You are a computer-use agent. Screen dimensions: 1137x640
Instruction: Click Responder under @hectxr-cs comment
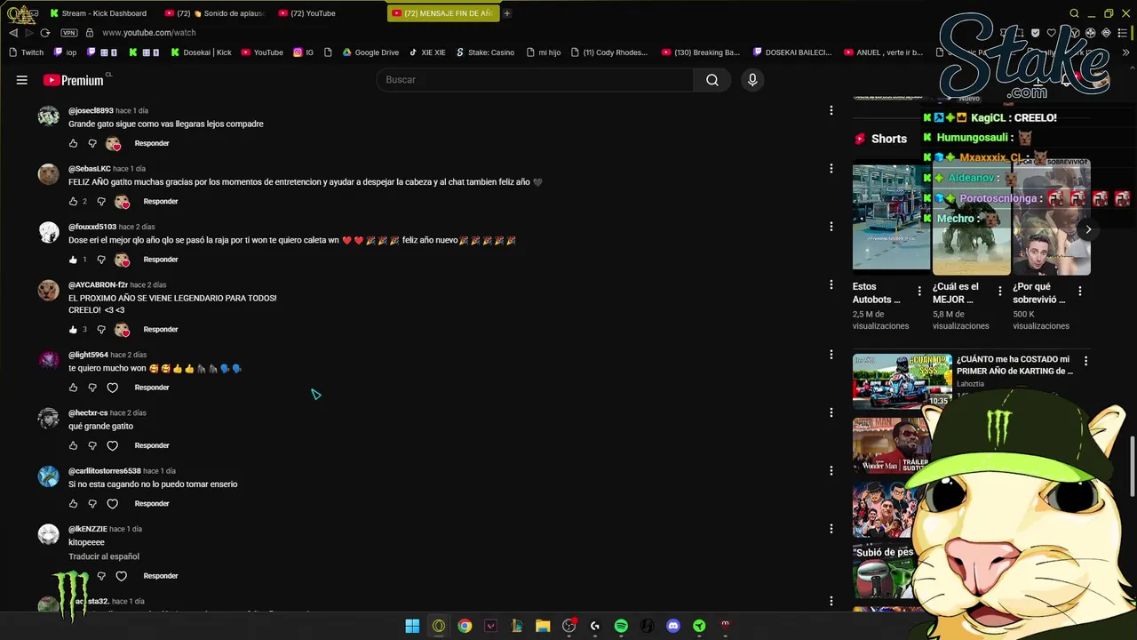tap(152, 445)
